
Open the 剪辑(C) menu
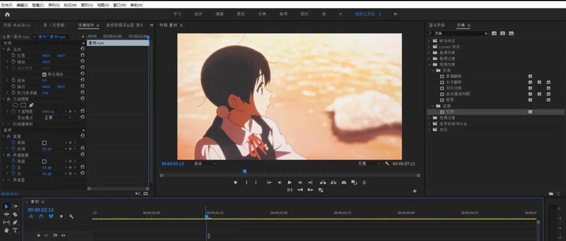[38, 5]
